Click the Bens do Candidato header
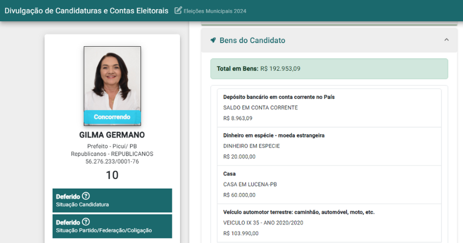This screenshot has width=463, height=243. click(x=252, y=40)
